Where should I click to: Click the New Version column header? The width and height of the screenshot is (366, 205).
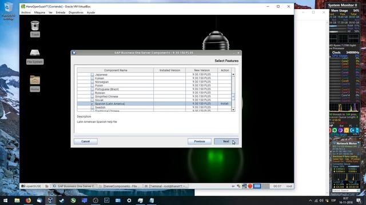[x=202, y=70]
